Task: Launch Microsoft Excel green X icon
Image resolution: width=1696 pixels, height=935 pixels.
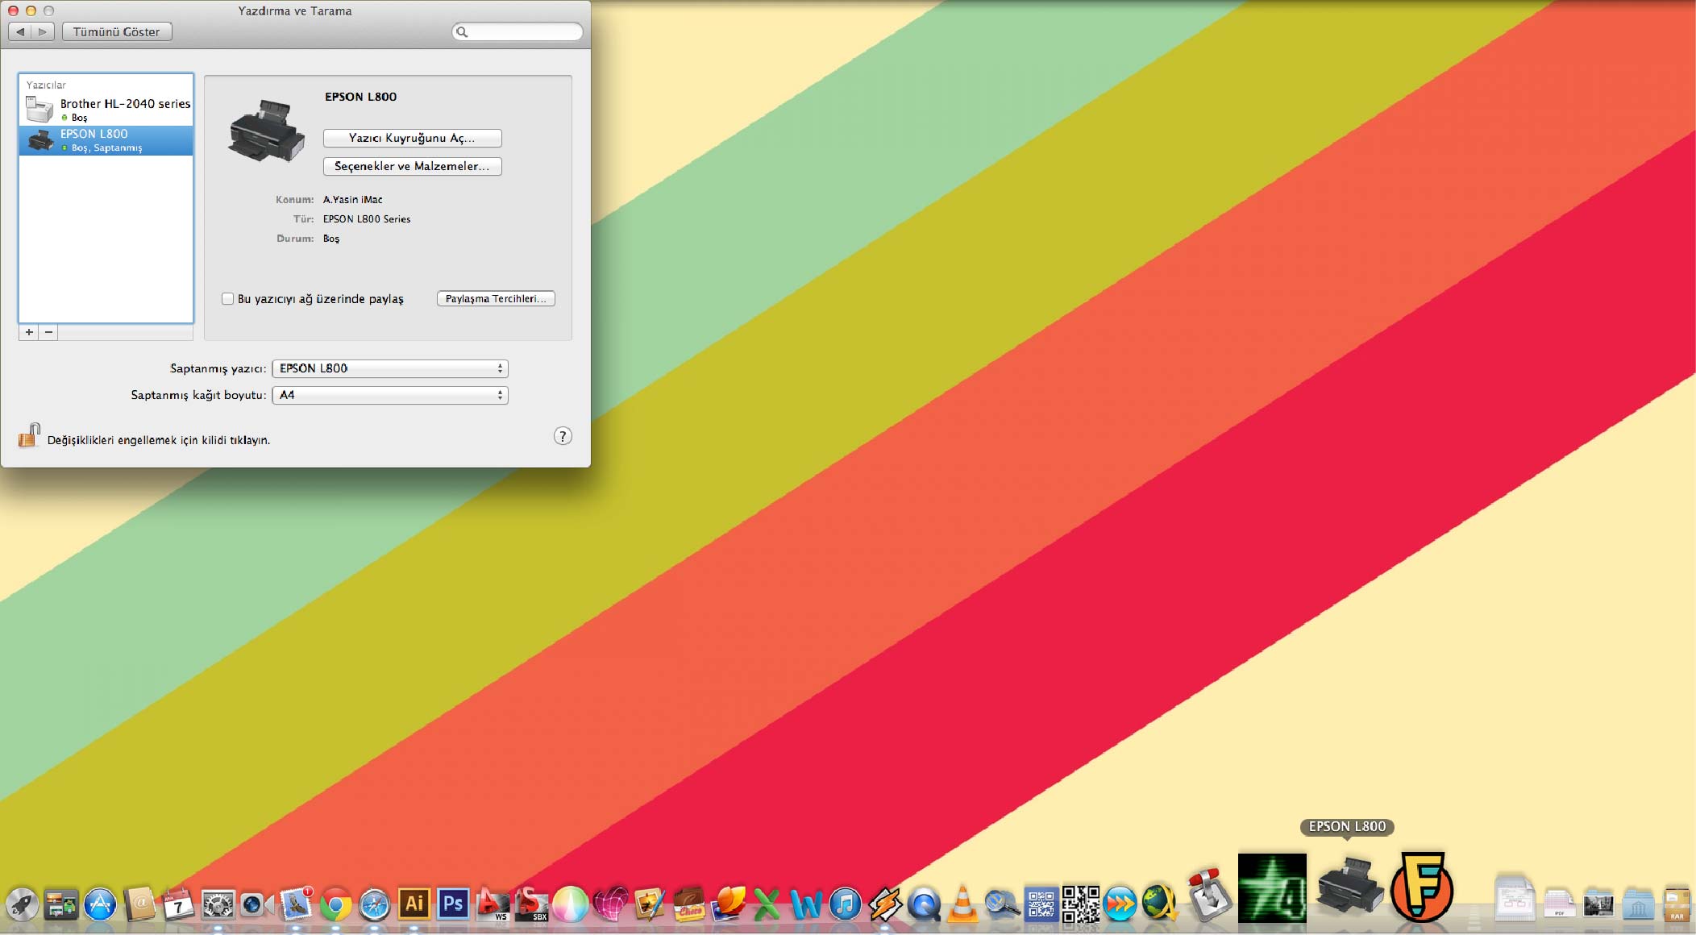Action: click(x=767, y=904)
